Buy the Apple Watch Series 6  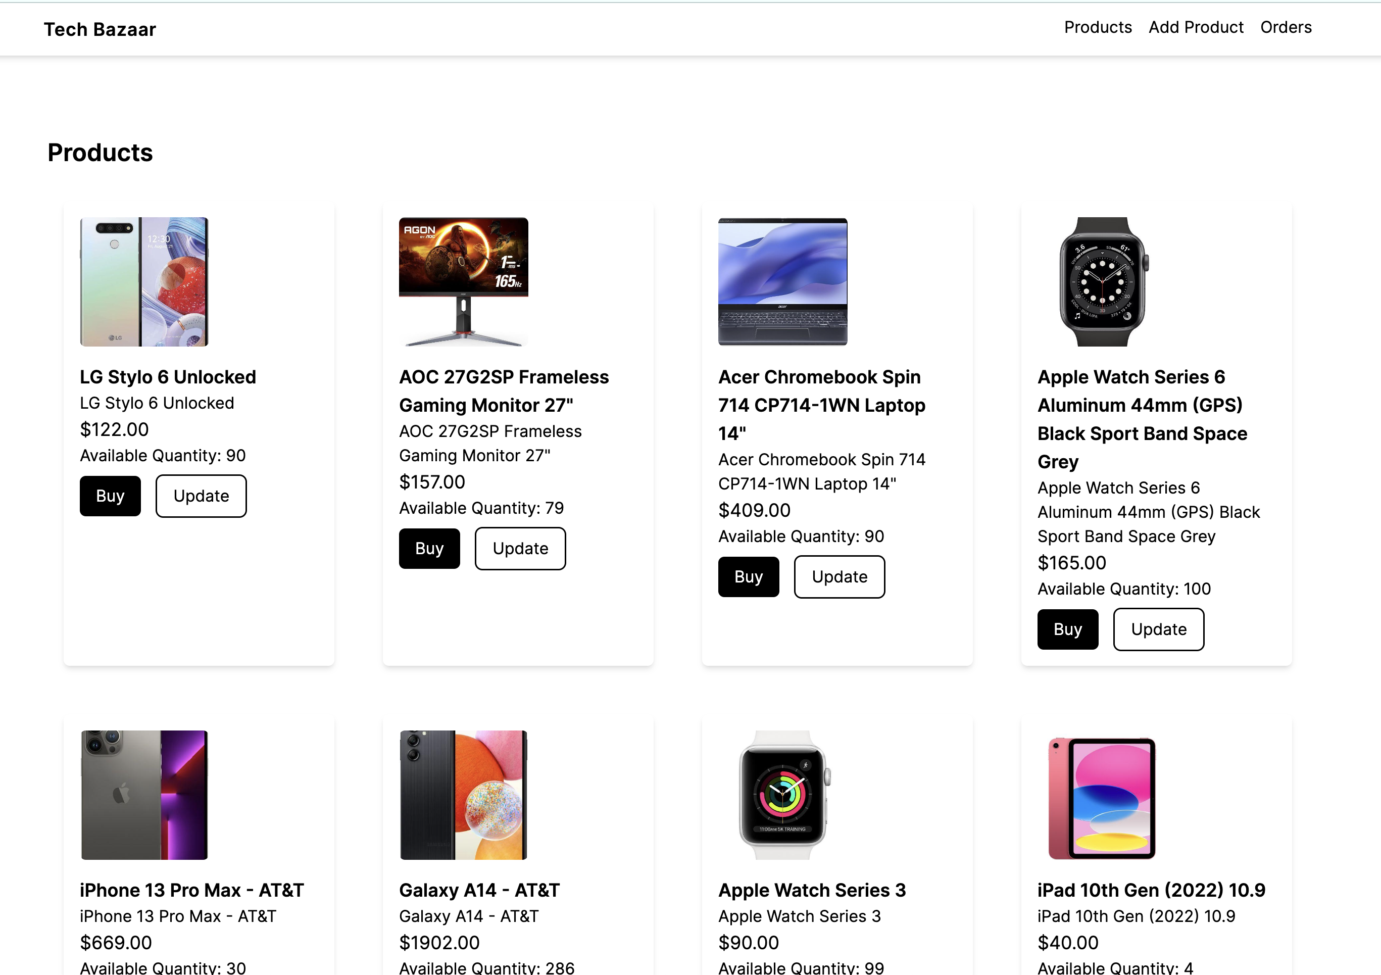coord(1068,629)
